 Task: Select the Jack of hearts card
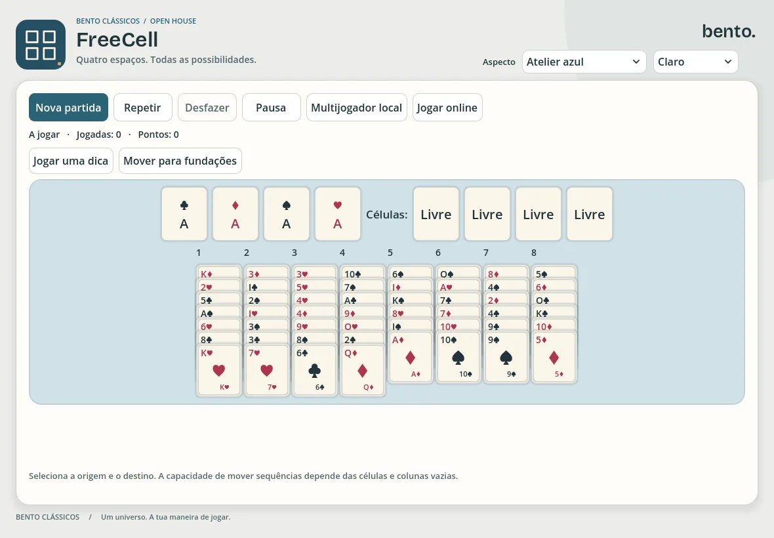[x=267, y=312]
